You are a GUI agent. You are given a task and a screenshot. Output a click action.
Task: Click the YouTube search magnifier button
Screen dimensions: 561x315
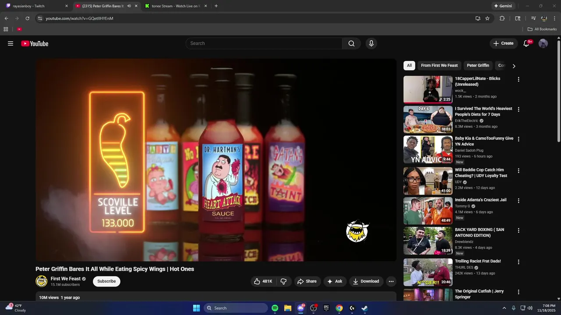352,43
